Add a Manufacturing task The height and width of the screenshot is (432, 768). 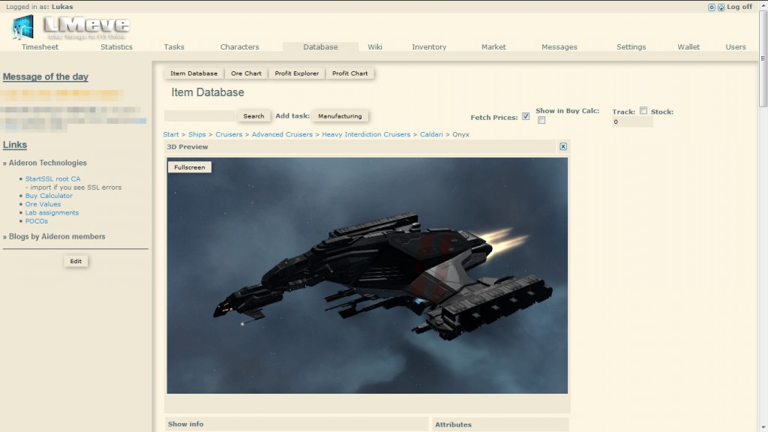[340, 116]
